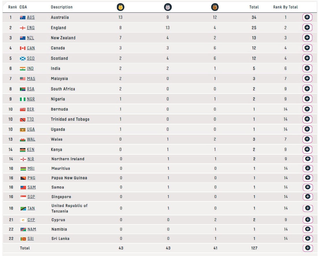Click the Scotland flag icon
Screen dimensions: 319x256
(23, 59)
